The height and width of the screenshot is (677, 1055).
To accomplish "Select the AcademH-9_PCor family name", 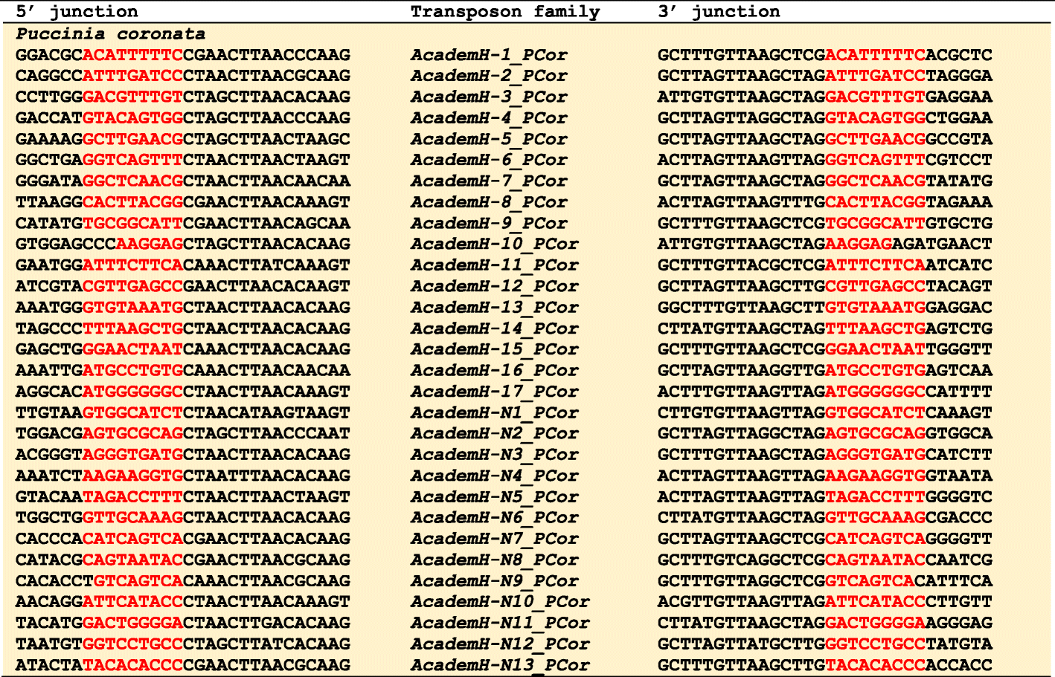I will (x=489, y=223).
